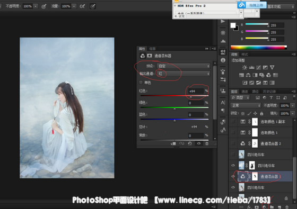The image size is (297, 209).
Task: Create a new group folder icon
Action: point(272,207)
